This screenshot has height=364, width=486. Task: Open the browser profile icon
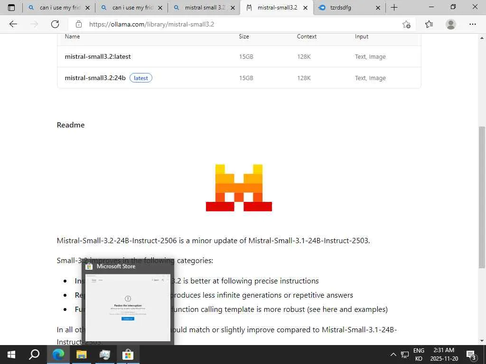tap(451, 24)
